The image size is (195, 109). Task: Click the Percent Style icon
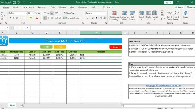click(x=93, y=18)
